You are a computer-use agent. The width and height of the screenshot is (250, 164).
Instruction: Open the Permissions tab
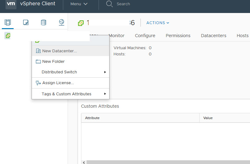(x=178, y=36)
